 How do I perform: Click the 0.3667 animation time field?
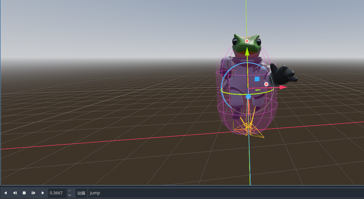(x=57, y=193)
